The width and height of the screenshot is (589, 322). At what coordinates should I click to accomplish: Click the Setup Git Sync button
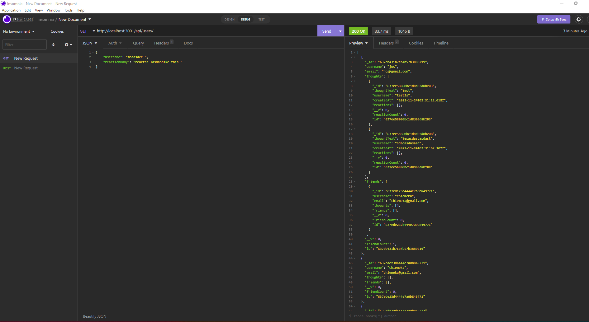[x=554, y=19]
